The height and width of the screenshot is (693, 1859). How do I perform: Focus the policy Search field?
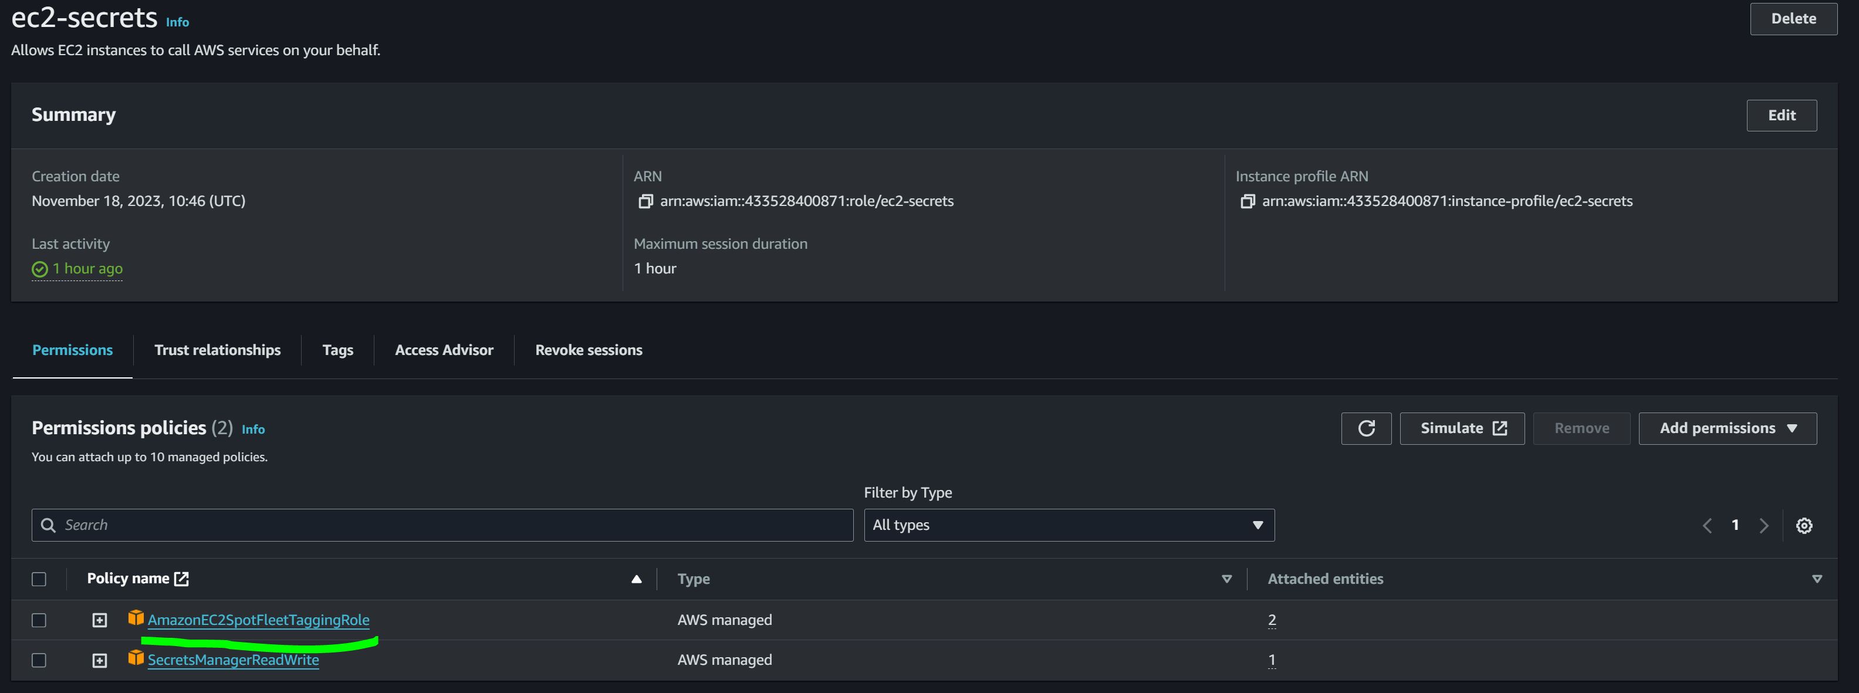[442, 525]
